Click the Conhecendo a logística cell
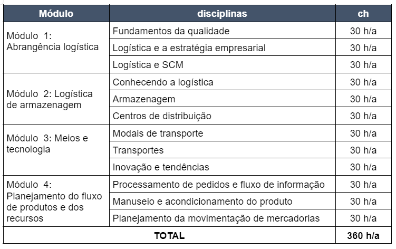 point(222,82)
